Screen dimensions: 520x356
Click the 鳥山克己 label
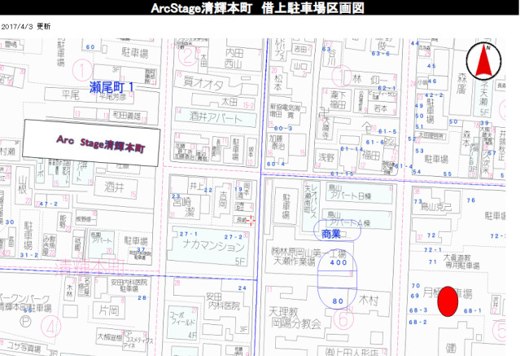coord(436,207)
